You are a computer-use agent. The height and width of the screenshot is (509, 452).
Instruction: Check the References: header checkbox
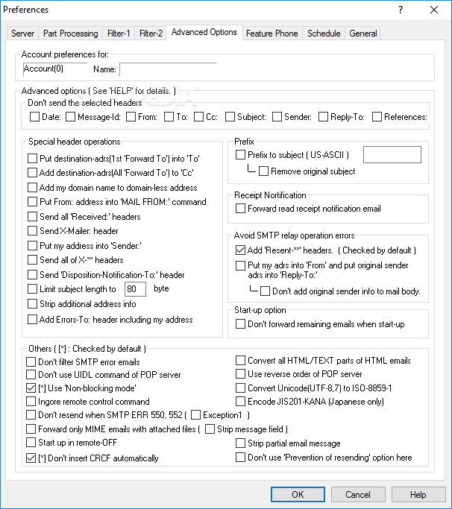377,117
